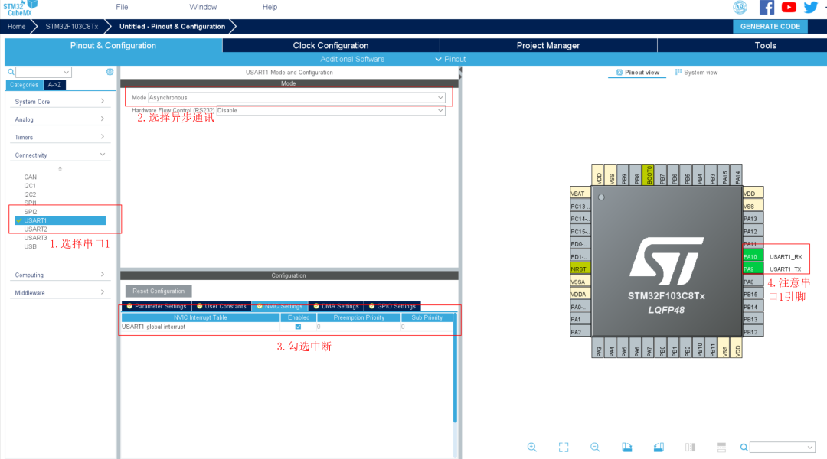Select the PB12 pin on chip
Viewport: 827px width, 459px height.
[753, 332]
